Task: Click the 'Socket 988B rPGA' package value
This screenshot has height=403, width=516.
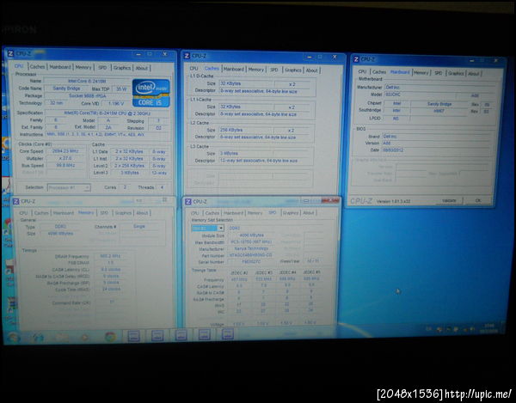Action: pyautogui.click(x=87, y=95)
